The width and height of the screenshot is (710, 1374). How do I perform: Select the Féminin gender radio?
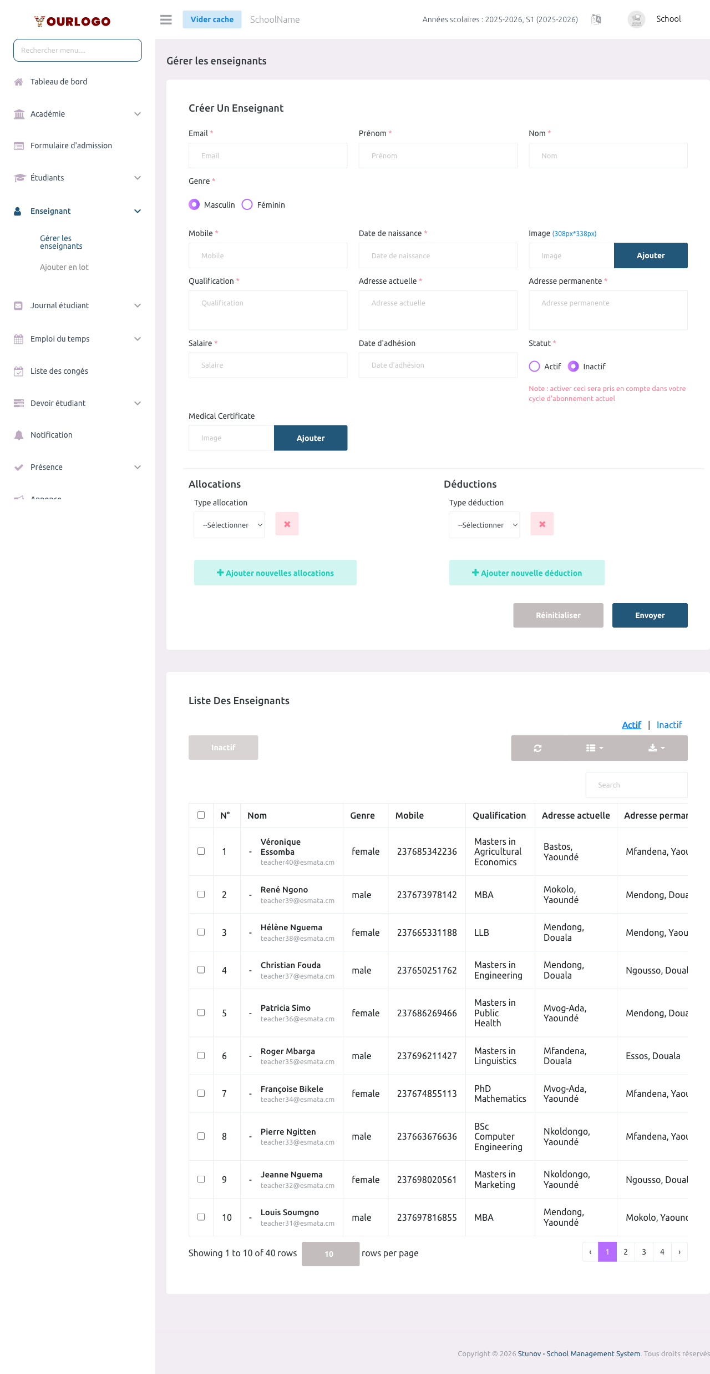[x=247, y=205]
